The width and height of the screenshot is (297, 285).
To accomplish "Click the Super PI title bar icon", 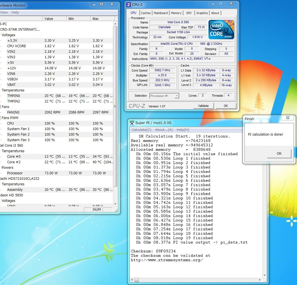I will [x=132, y=123].
